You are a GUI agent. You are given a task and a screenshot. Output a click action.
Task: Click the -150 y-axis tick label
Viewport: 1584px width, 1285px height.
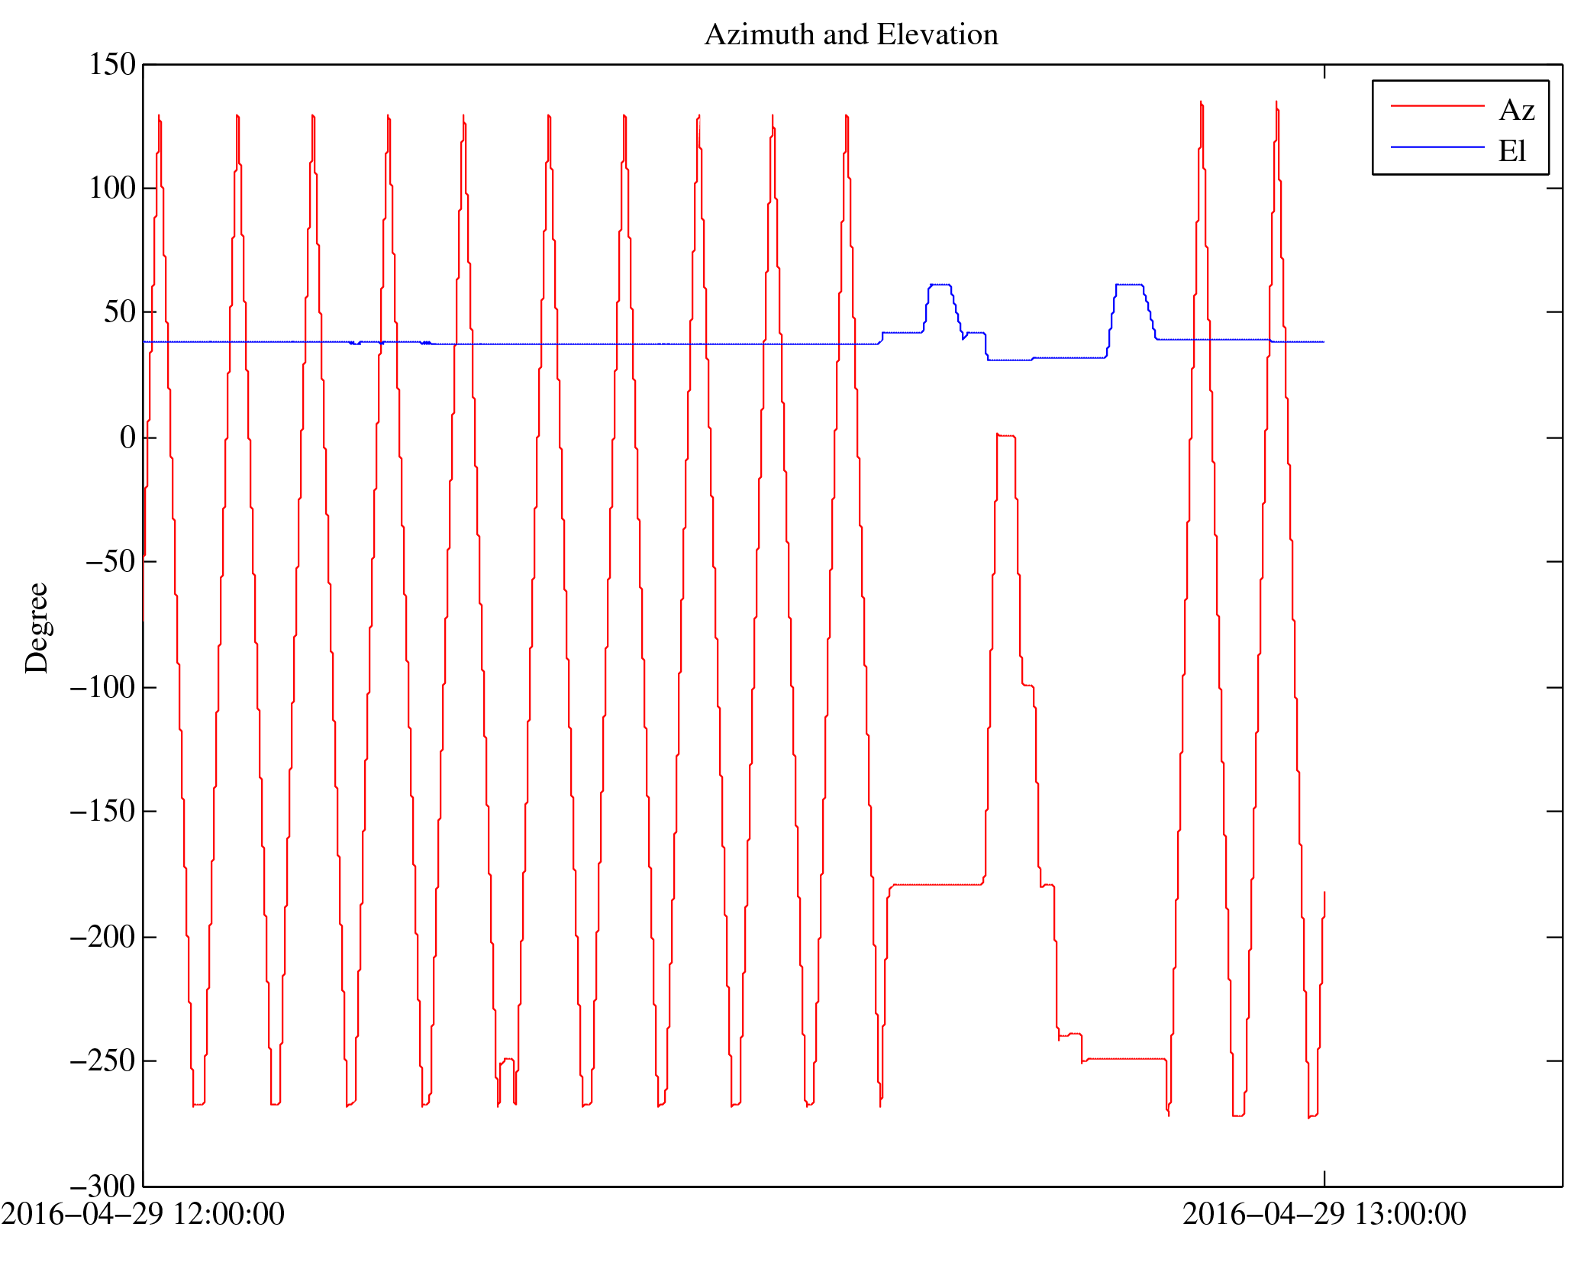click(x=102, y=812)
